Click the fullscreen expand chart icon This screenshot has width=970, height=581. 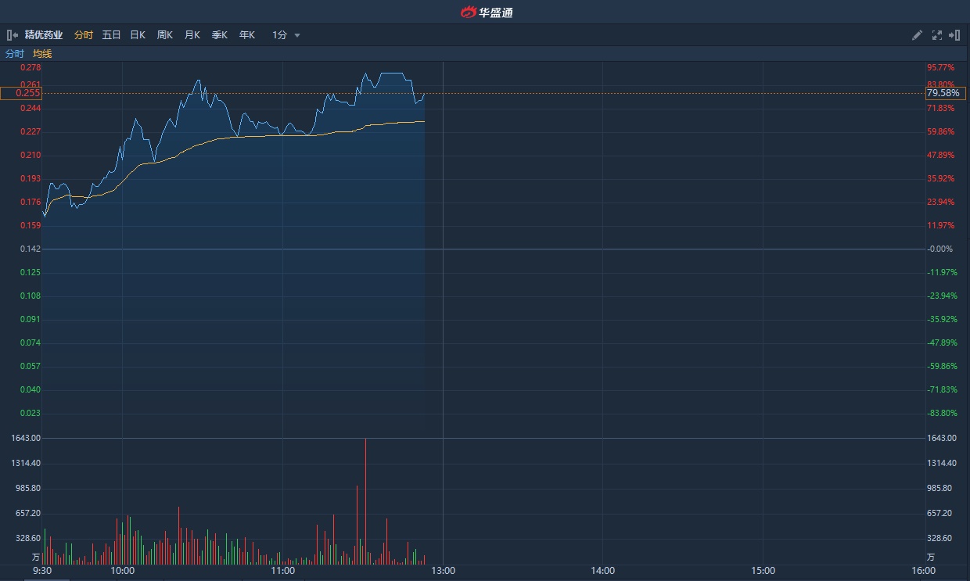937,35
